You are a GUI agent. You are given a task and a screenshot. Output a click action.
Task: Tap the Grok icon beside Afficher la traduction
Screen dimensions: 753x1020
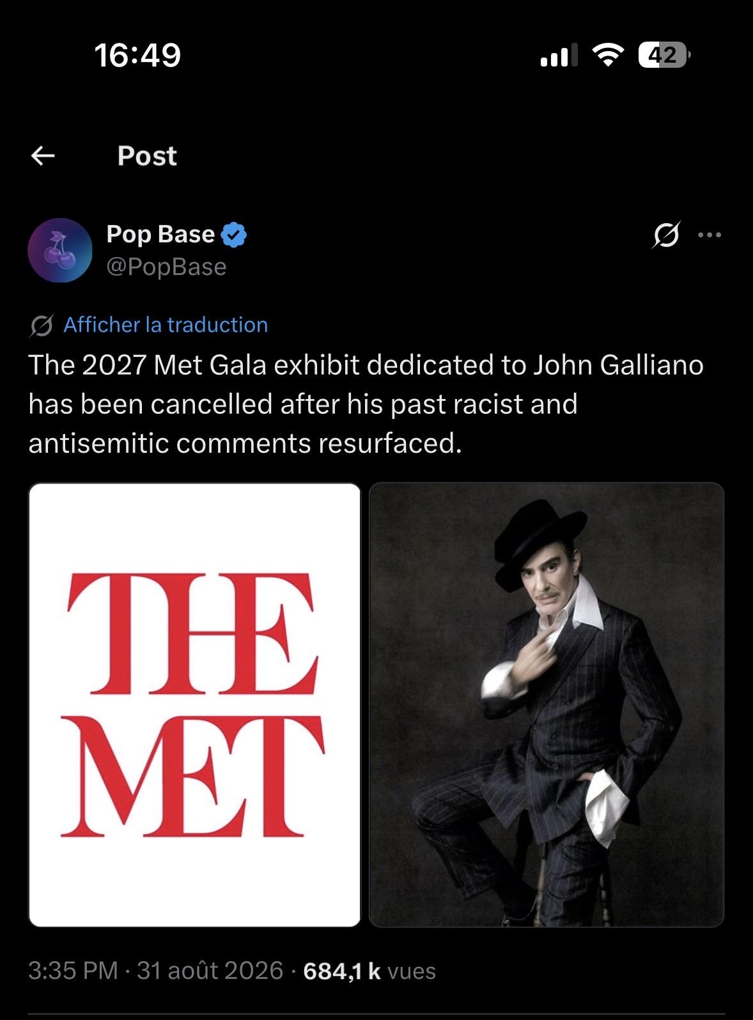tap(42, 326)
